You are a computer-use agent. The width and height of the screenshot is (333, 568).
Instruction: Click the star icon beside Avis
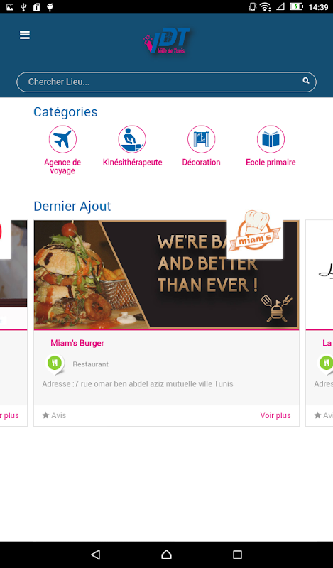pos(45,415)
